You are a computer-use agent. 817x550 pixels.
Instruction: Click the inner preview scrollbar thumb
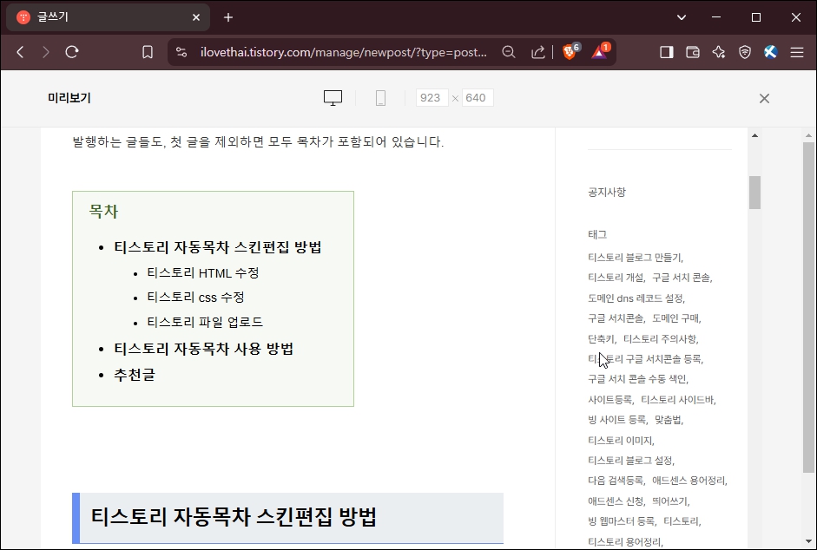coord(755,193)
